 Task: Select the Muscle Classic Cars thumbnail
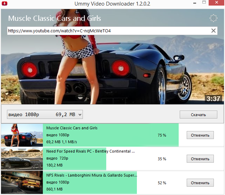(22, 135)
